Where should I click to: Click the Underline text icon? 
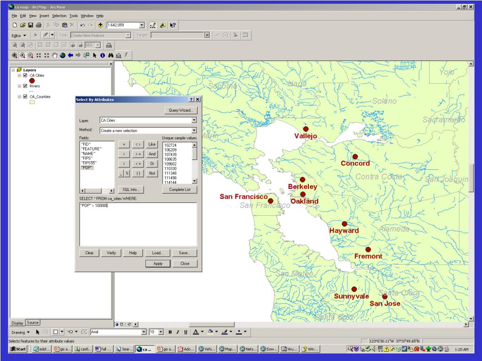185,332
